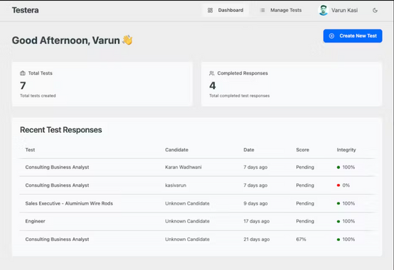The width and height of the screenshot is (394, 270).
Task: Click the Create New Test button
Action: coord(353,36)
